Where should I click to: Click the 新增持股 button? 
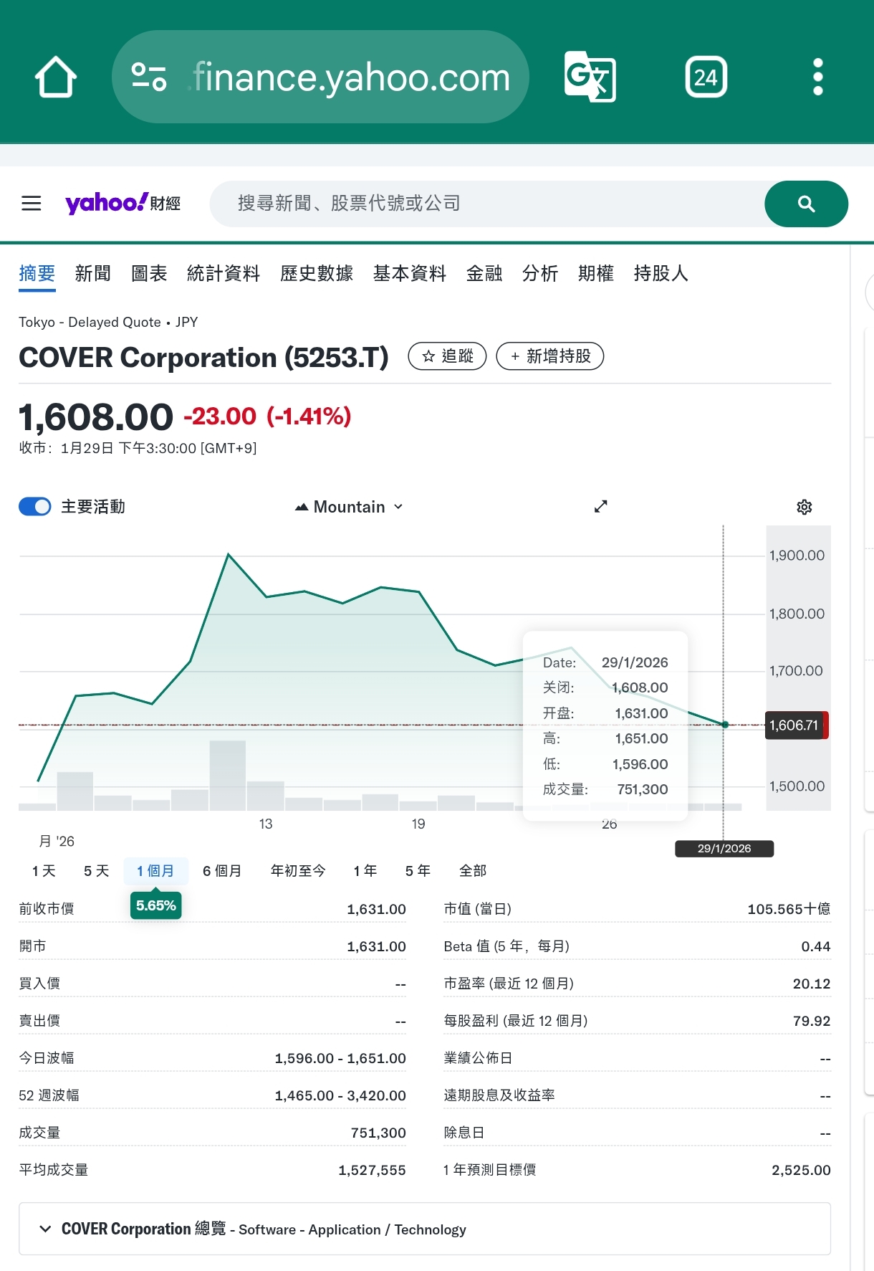pos(549,356)
